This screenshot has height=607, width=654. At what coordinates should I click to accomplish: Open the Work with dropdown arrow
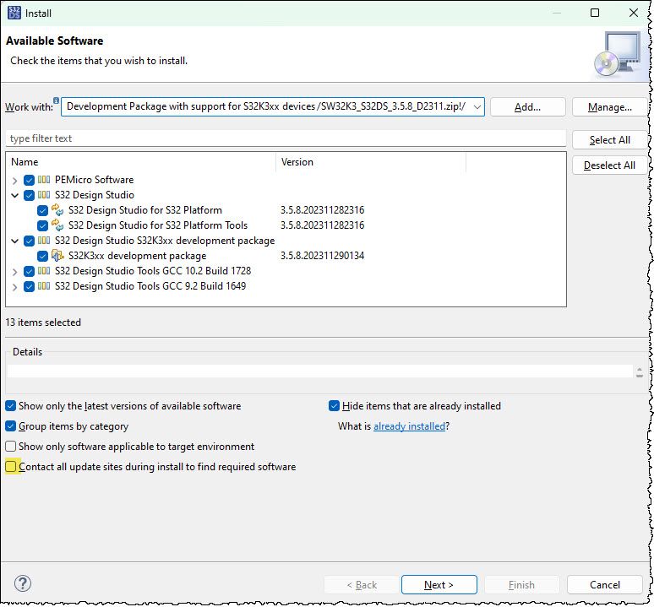[477, 107]
